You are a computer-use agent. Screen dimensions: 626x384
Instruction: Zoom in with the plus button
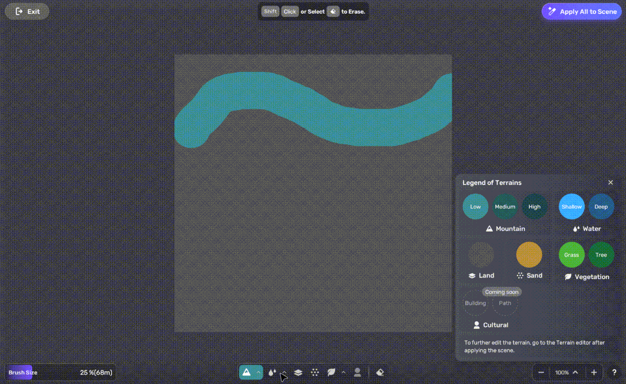[594, 372]
